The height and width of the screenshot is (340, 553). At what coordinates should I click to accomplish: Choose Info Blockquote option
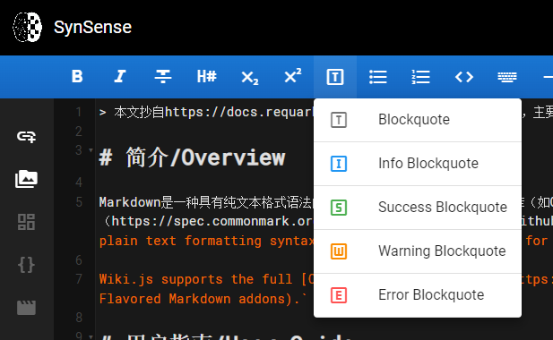click(418, 164)
